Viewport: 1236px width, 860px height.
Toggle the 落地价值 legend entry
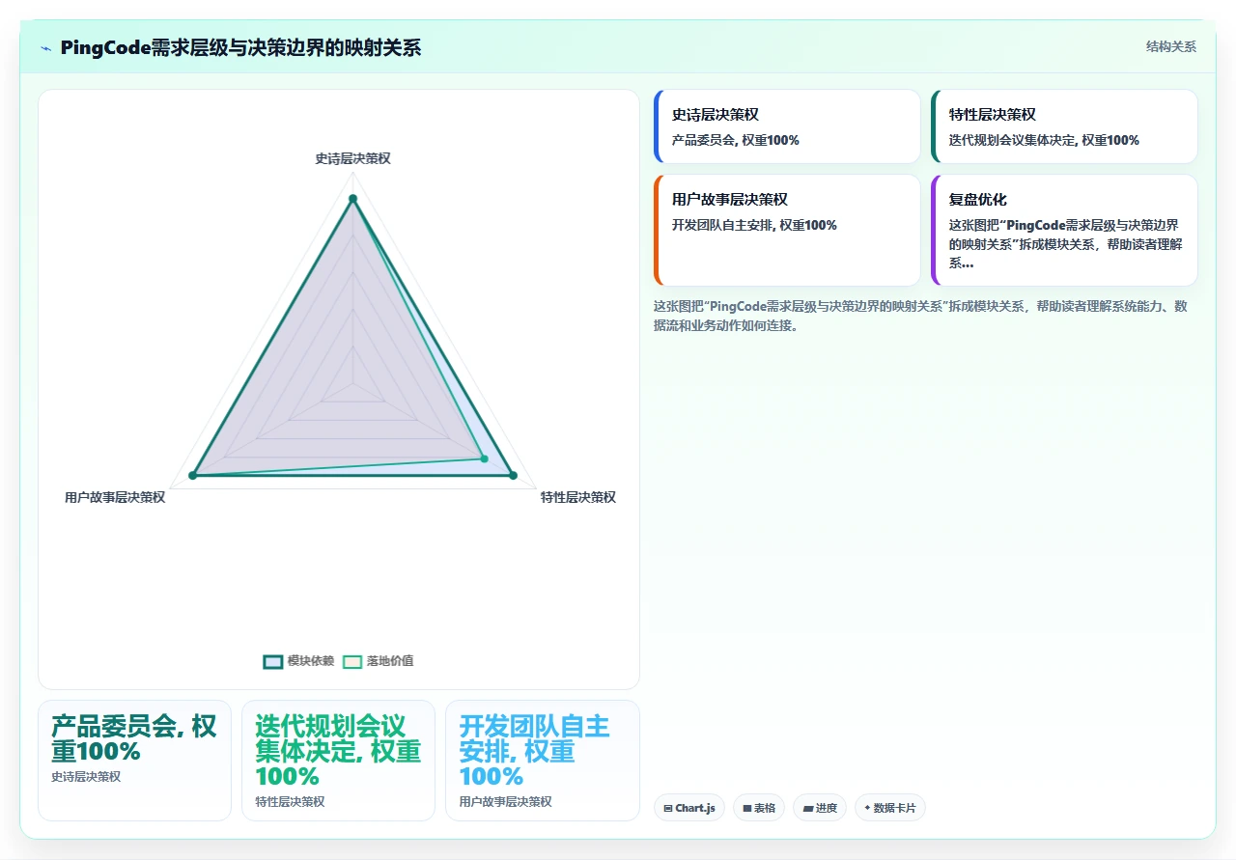click(x=378, y=661)
